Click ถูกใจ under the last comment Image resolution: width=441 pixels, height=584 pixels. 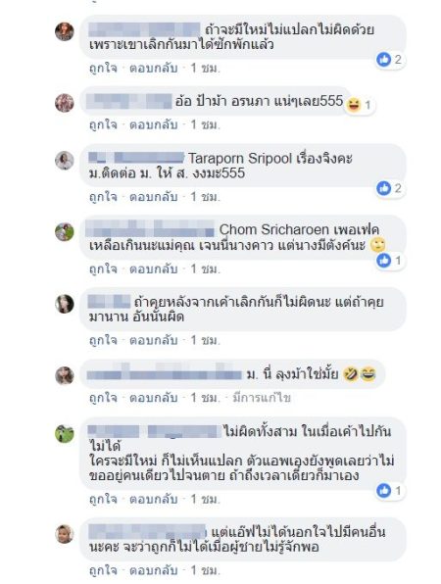103,570
